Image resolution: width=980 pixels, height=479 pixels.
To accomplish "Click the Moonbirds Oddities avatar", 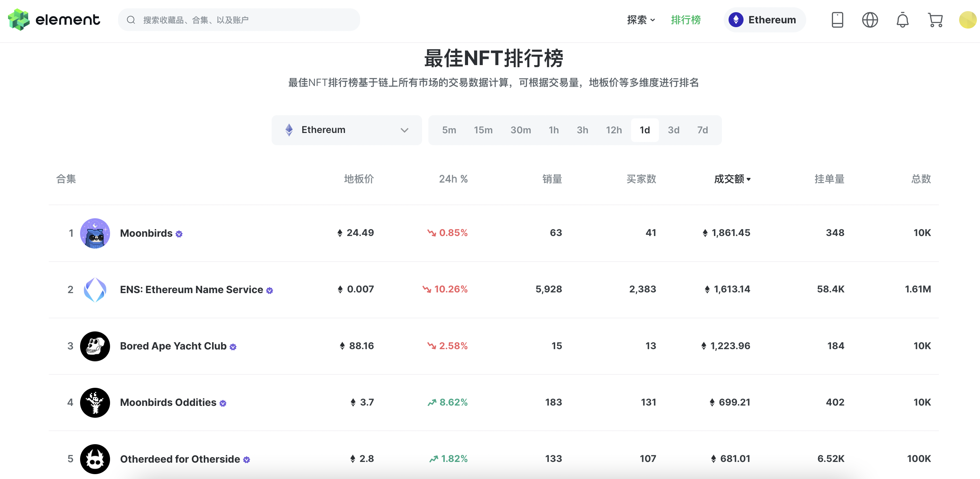I will [x=95, y=402].
